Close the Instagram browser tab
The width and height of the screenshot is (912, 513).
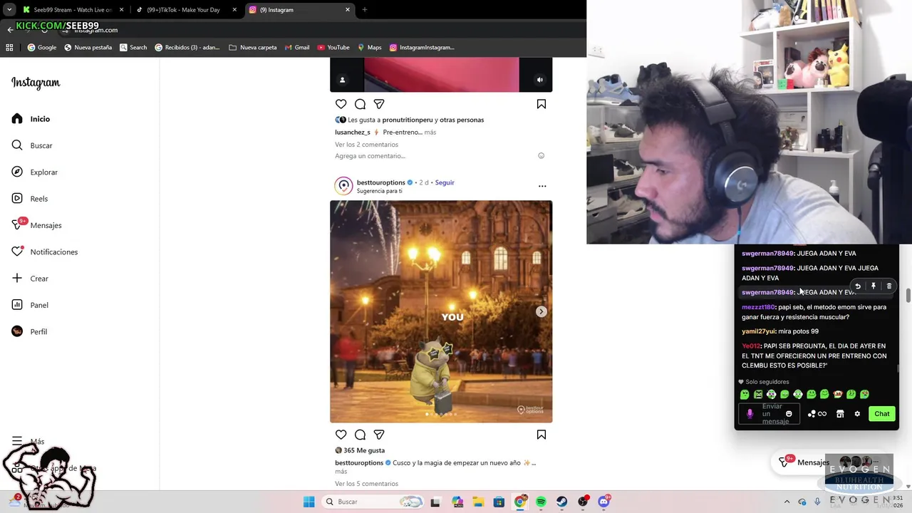[x=348, y=10]
